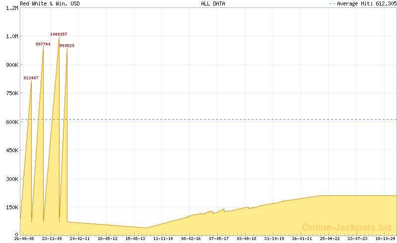Select the 23-11-09 date on x-axis
The width and height of the screenshot is (397, 243).
(x=52, y=239)
